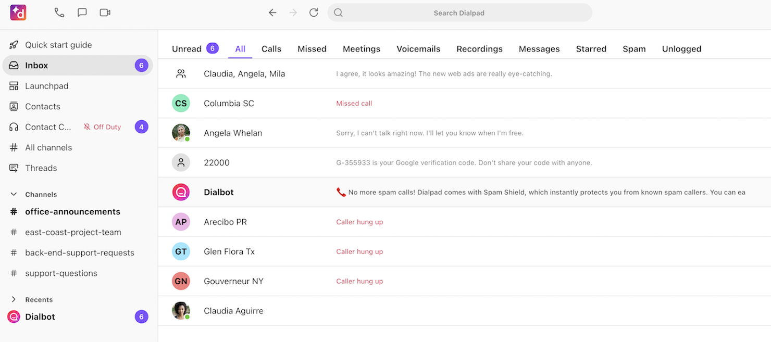Expand the Recents section
The height and width of the screenshot is (342, 771).
13,299
